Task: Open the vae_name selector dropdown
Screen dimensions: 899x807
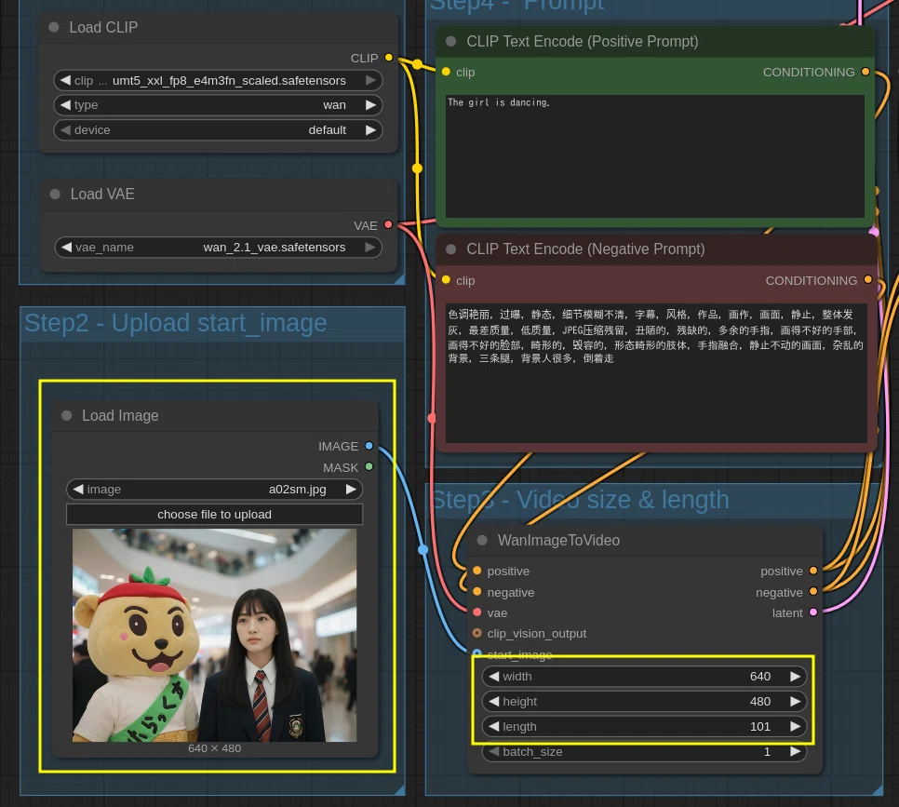Action: 218,248
